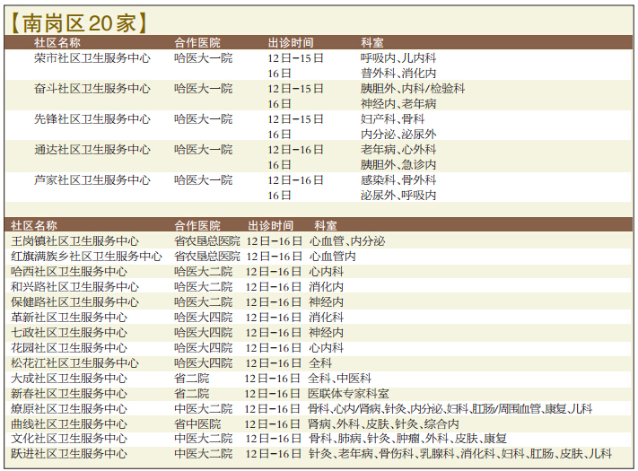Select 花园社区卫生服务中心 name

(x=69, y=348)
